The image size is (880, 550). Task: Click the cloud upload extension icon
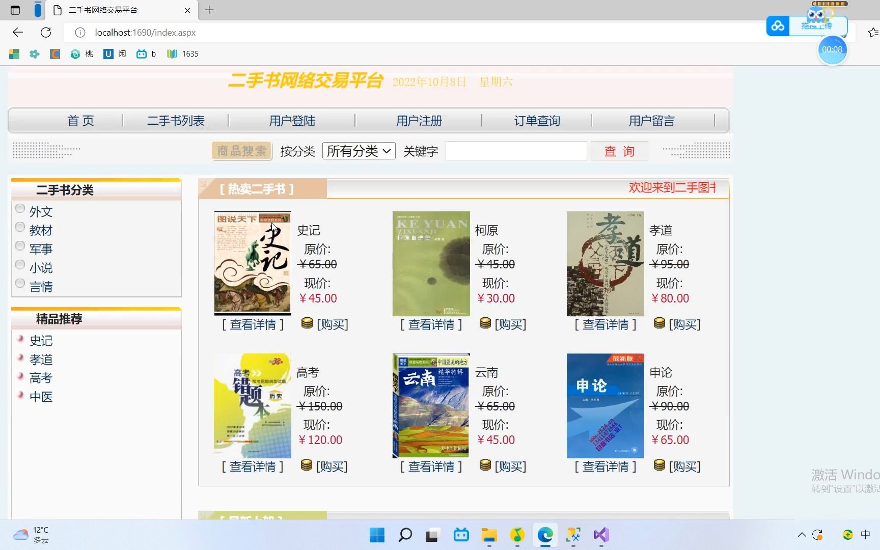778,25
